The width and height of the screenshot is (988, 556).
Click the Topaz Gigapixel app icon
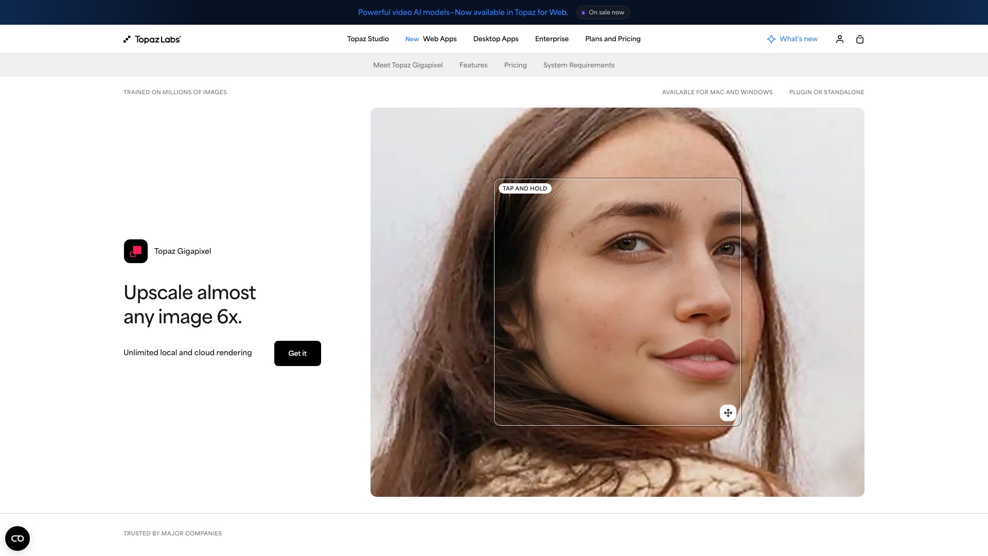click(136, 251)
